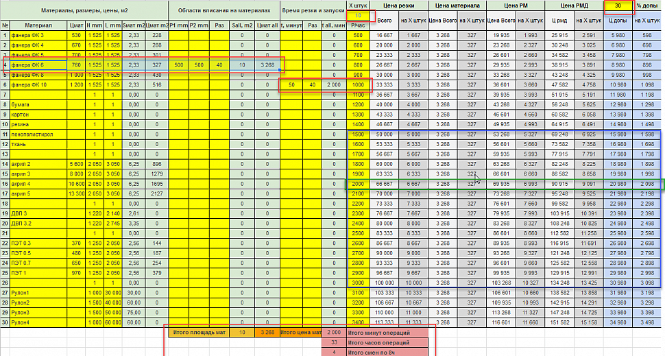Click the row number '22' cell
This screenshot has height=356, width=665.
point(5,243)
